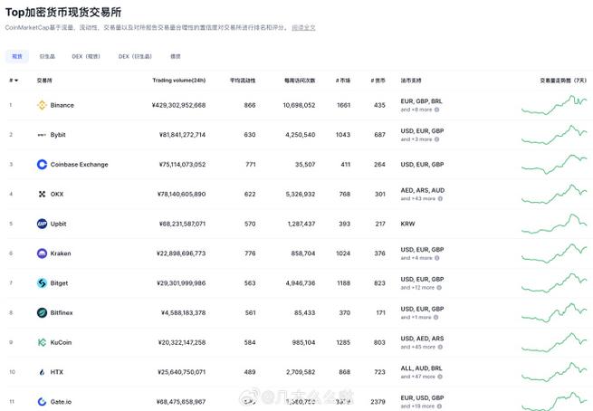The width and height of the screenshot is (593, 411).
Task: Click info icon in KuCoin fiat support
Action: tap(440, 347)
